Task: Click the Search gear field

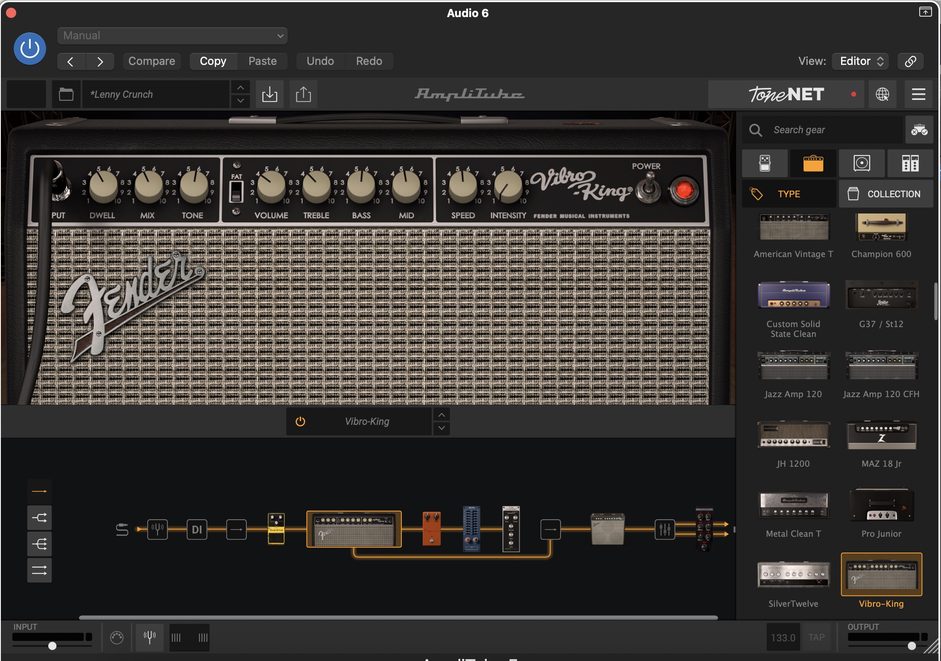Action: click(x=823, y=130)
